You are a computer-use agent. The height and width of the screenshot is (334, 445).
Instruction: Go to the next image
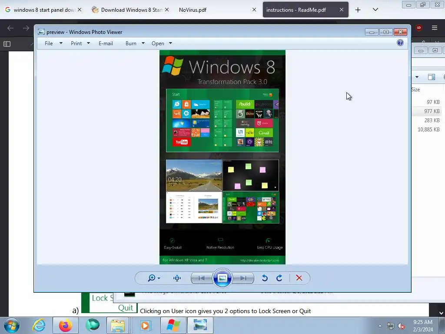(x=243, y=278)
